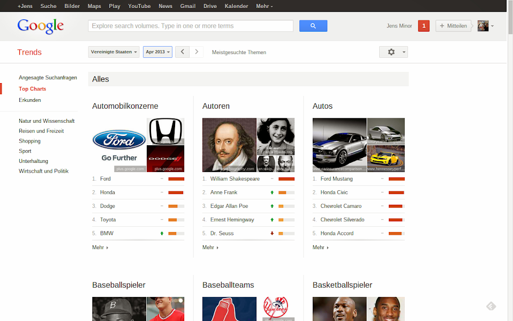
Task: Expand the Mehr menu in top bar
Action: [265, 6]
